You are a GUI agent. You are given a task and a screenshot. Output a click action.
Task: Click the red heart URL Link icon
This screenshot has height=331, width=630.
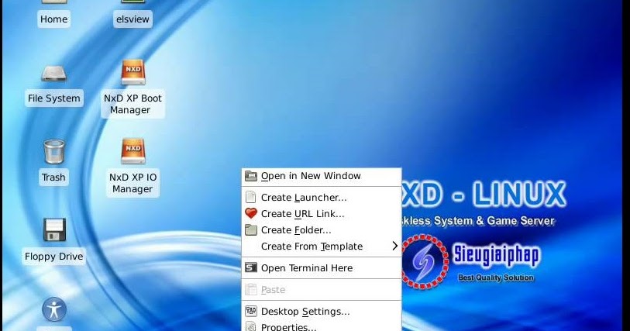click(251, 213)
